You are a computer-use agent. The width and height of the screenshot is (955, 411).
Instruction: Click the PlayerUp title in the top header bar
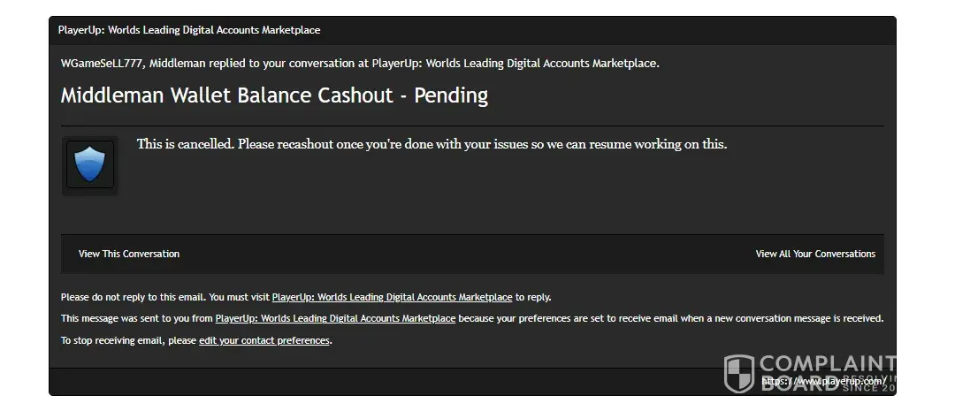tap(189, 30)
